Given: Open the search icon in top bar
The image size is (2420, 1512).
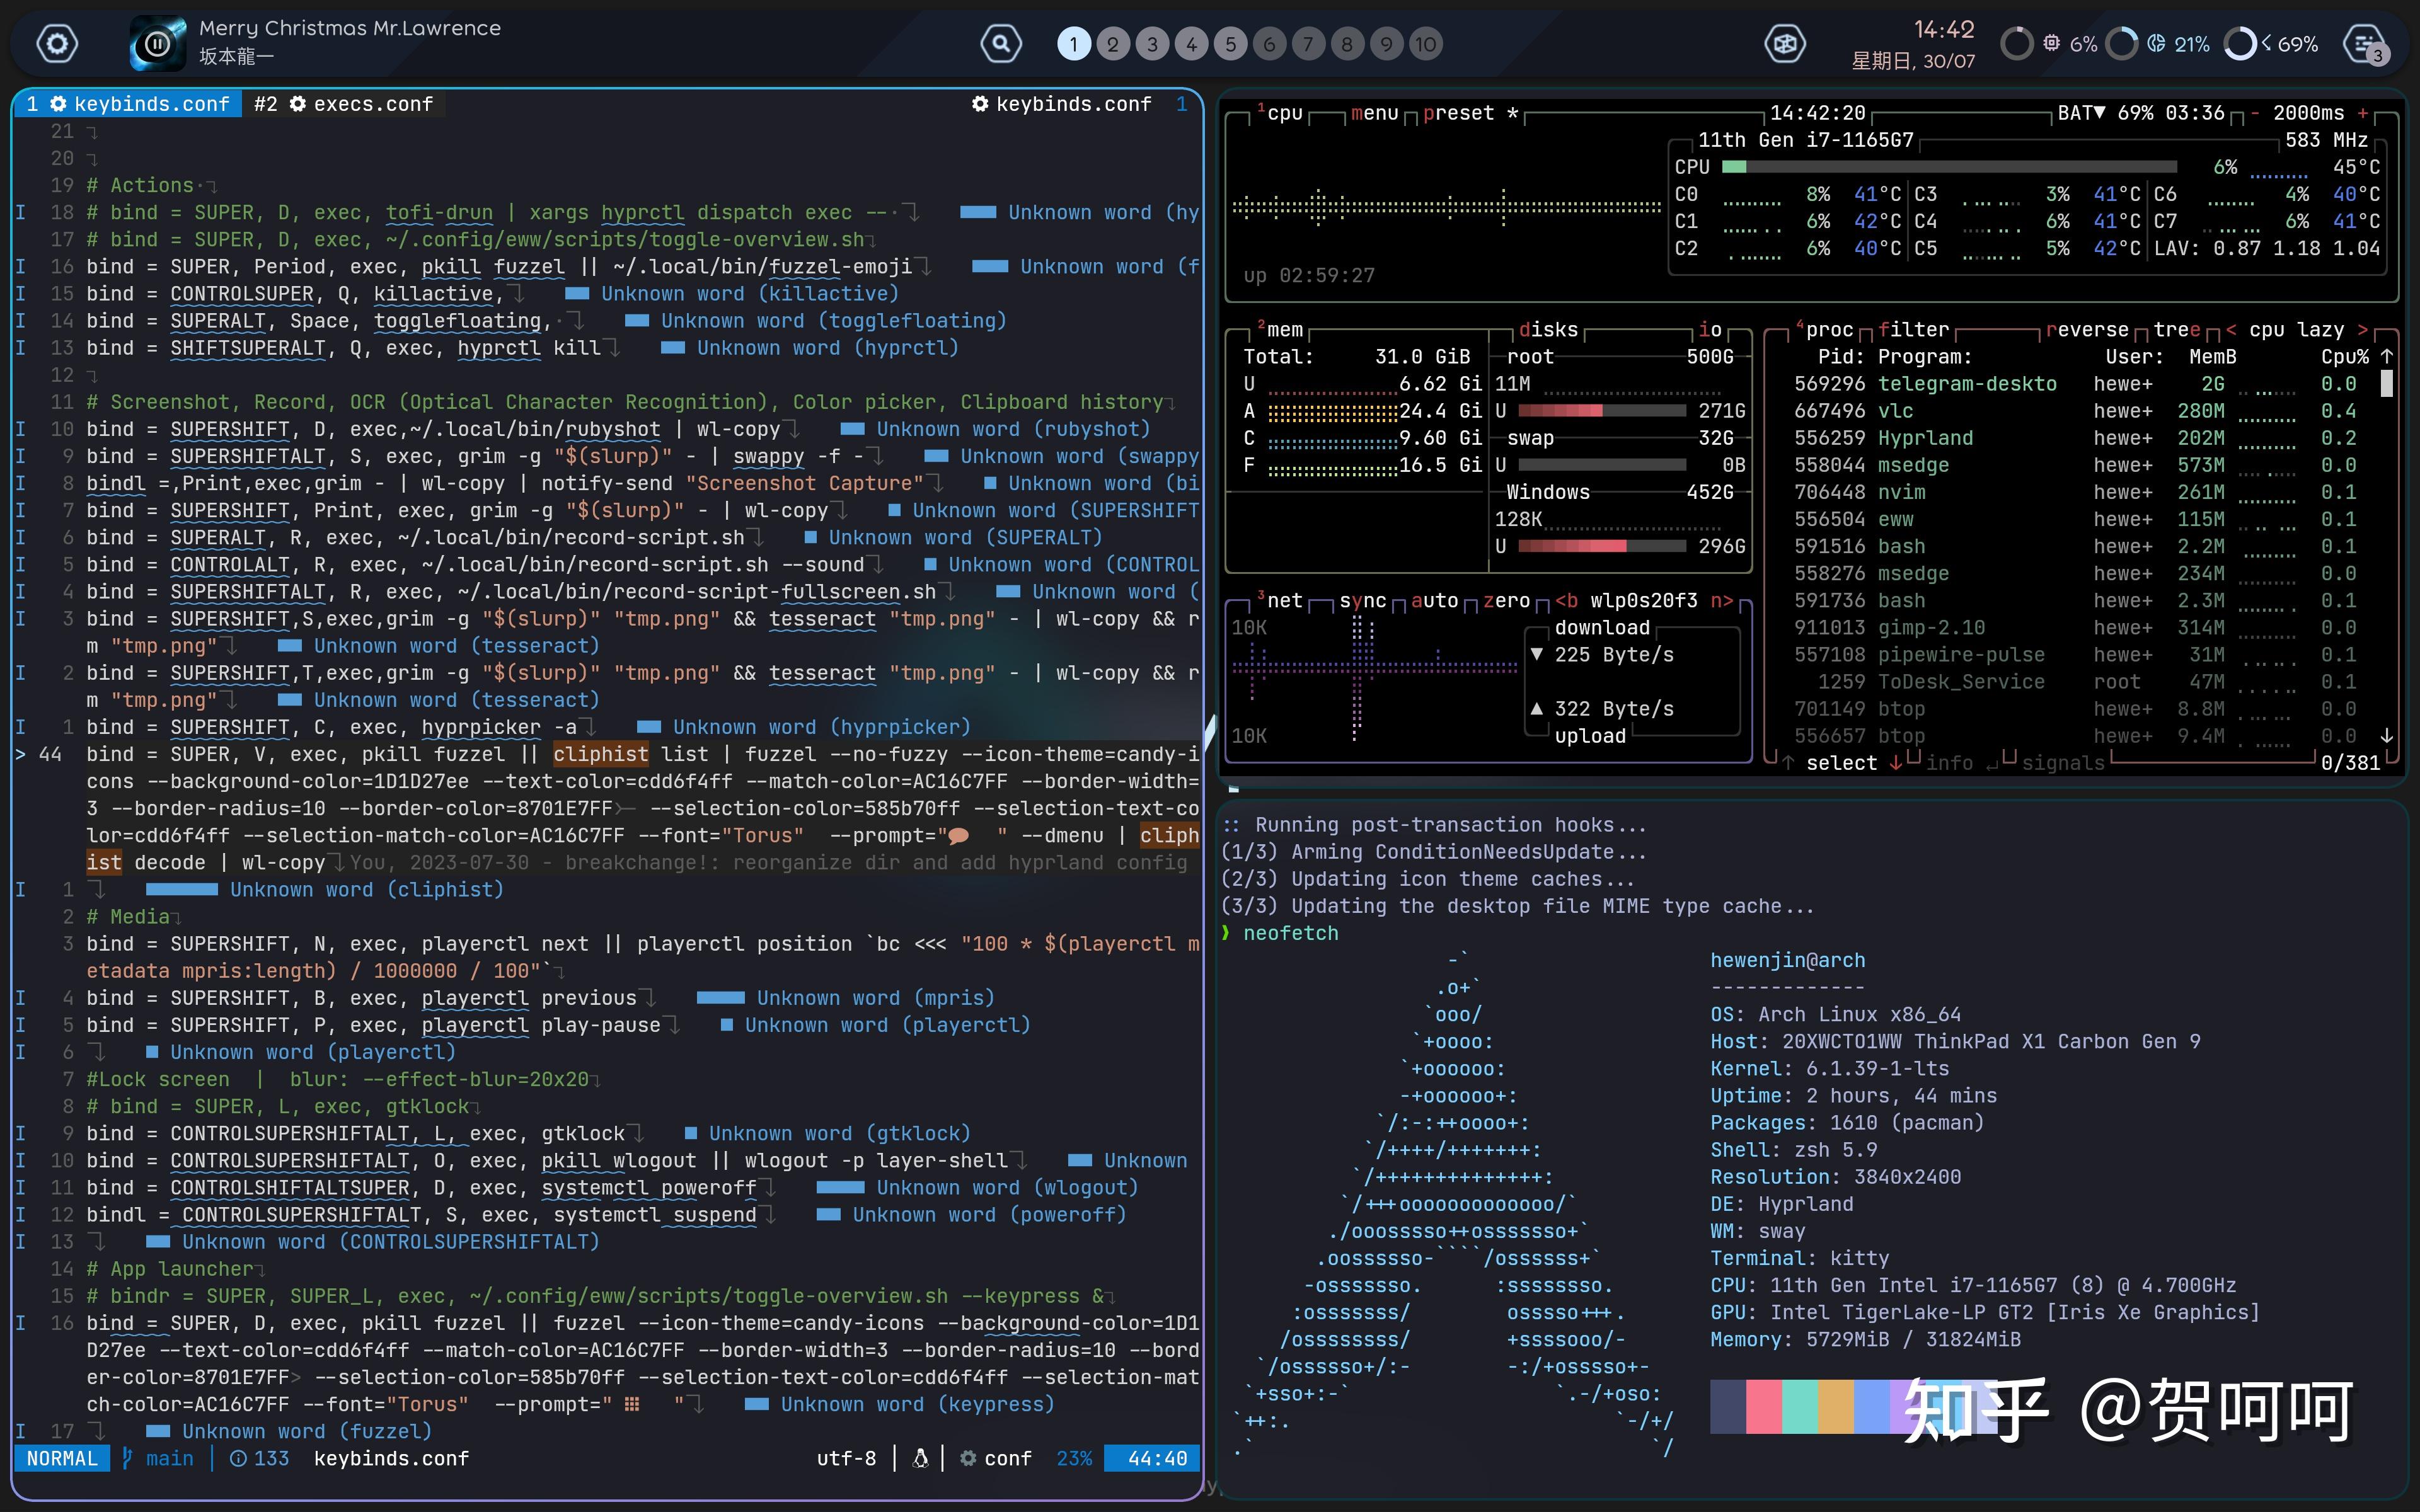Looking at the screenshot, I should click(x=1000, y=44).
